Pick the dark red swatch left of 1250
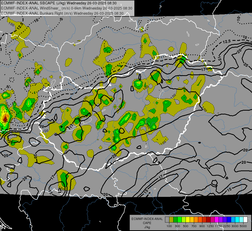 208,220
